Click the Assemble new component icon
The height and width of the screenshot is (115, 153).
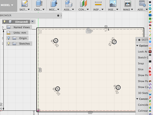click(x=69, y=4)
